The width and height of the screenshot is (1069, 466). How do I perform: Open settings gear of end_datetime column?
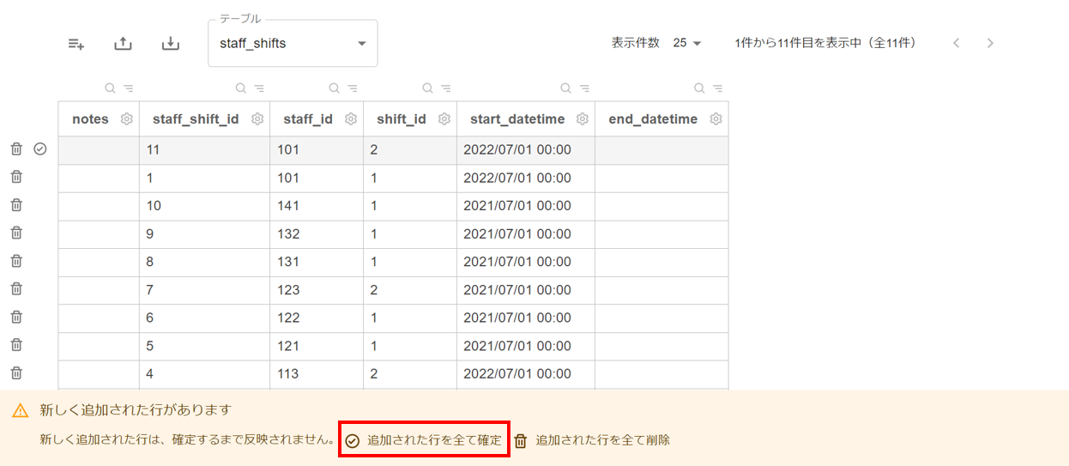click(716, 119)
